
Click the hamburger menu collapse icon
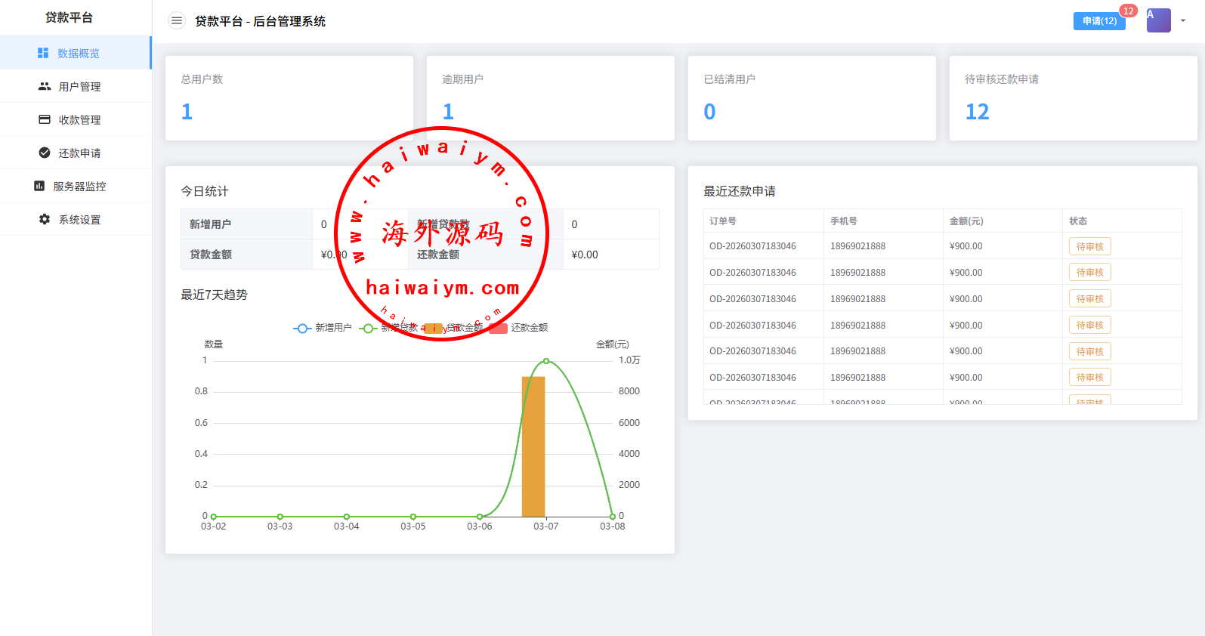click(176, 21)
